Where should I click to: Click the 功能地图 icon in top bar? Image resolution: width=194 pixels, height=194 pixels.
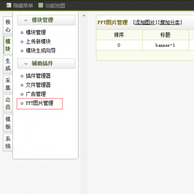coord(41,5)
